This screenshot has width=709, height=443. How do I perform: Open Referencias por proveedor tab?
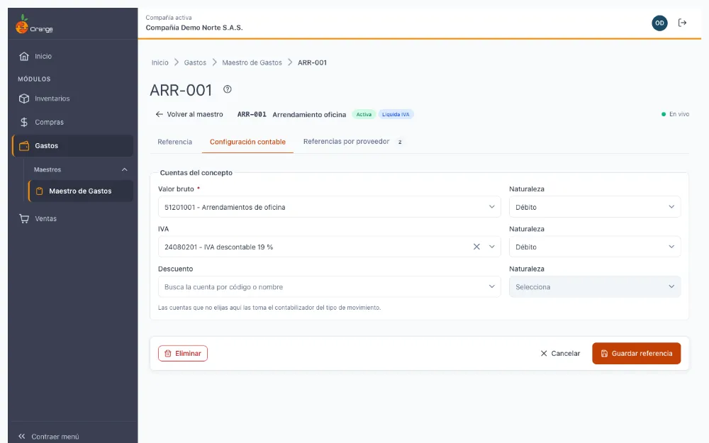click(352, 142)
